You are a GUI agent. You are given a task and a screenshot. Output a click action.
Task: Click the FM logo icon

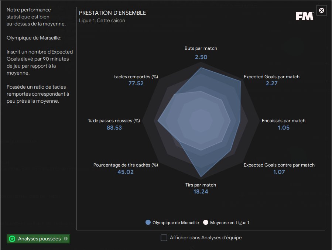point(304,16)
